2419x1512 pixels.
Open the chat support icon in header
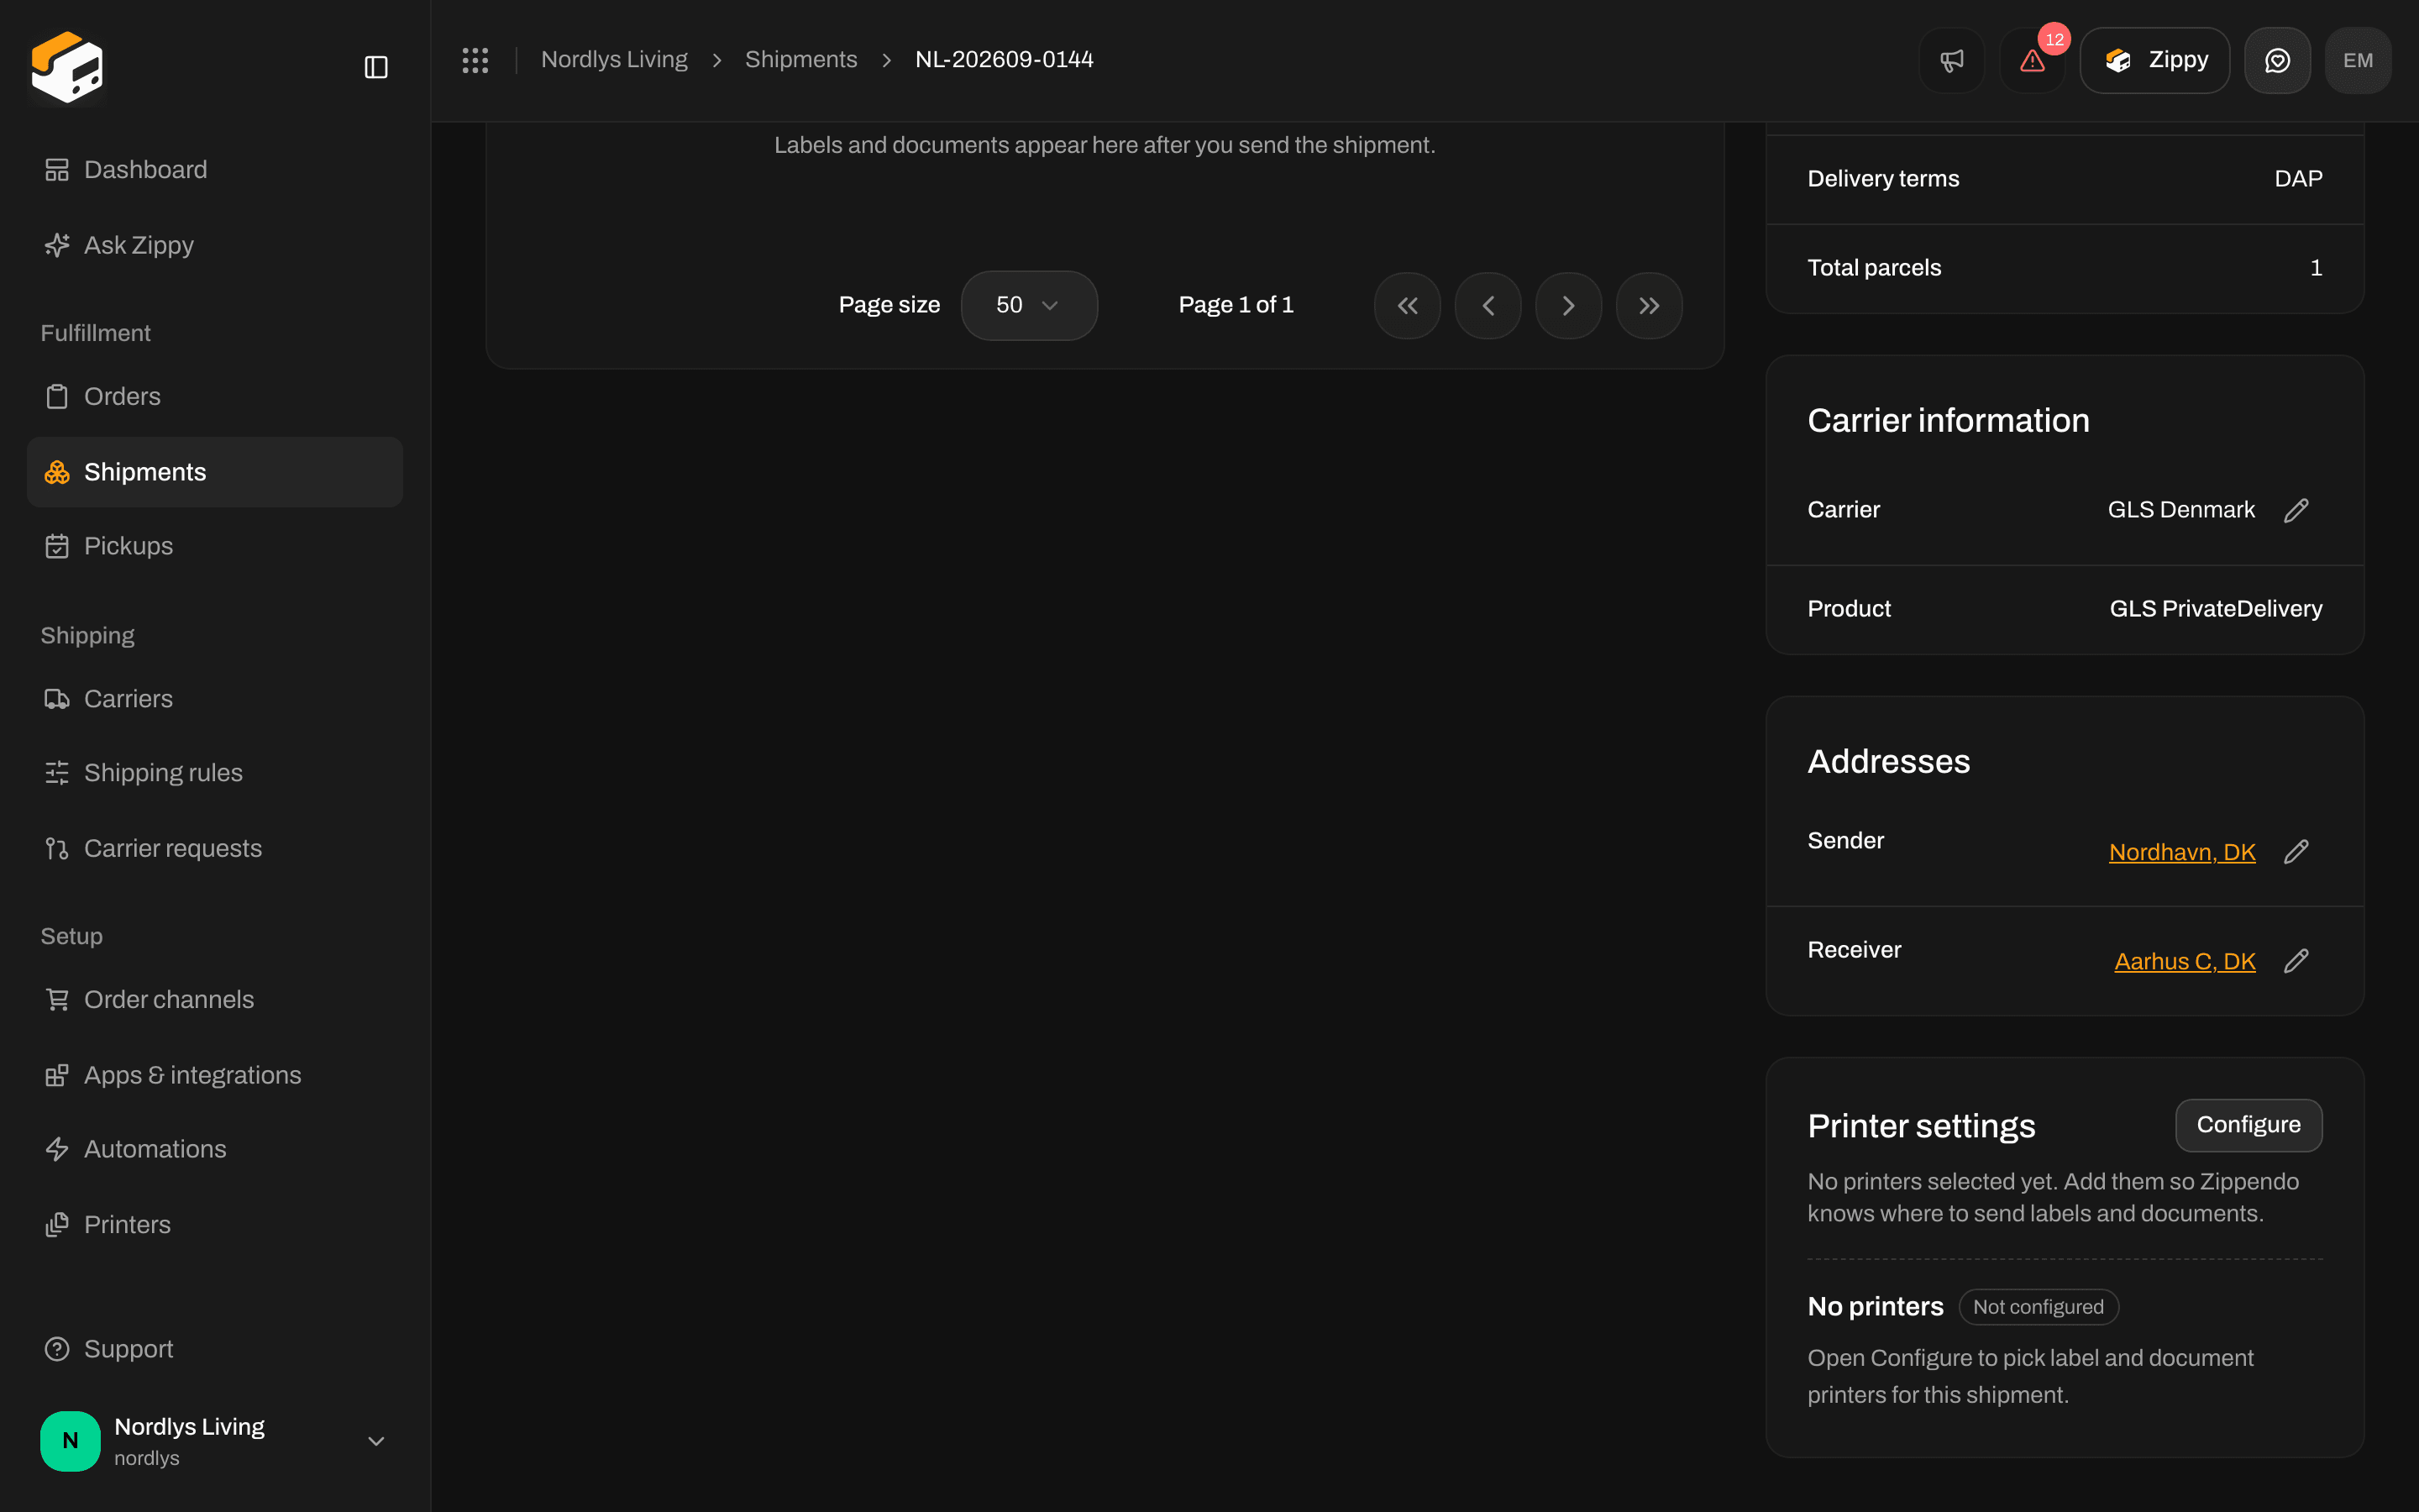pos(2277,60)
